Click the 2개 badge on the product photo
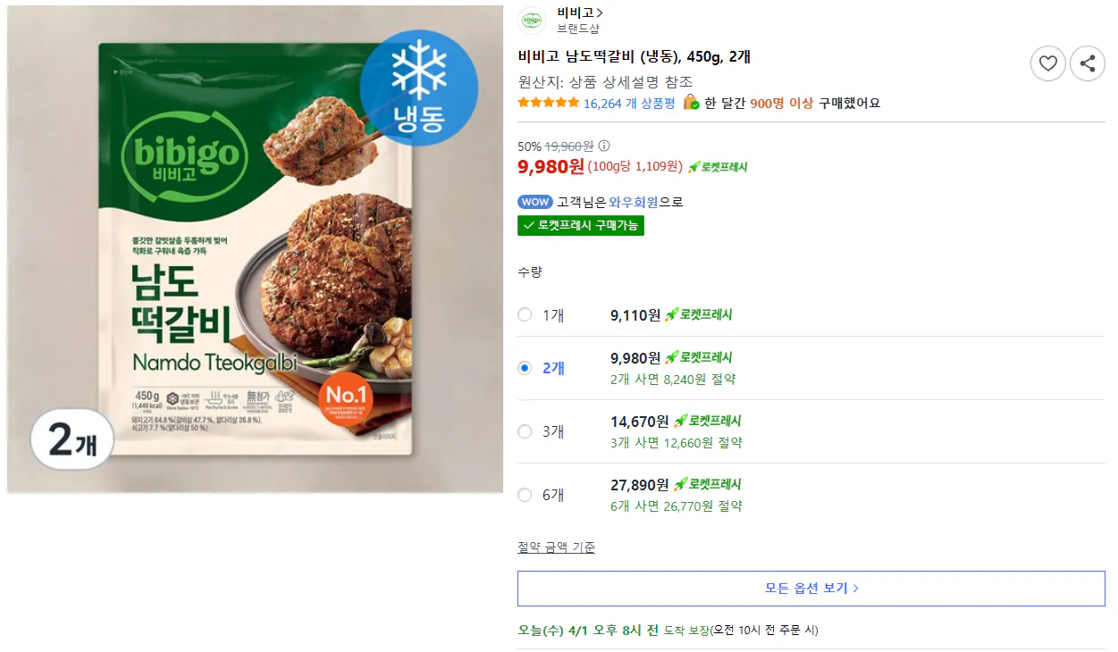The height and width of the screenshot is (652, 1118). click(70, 439)
